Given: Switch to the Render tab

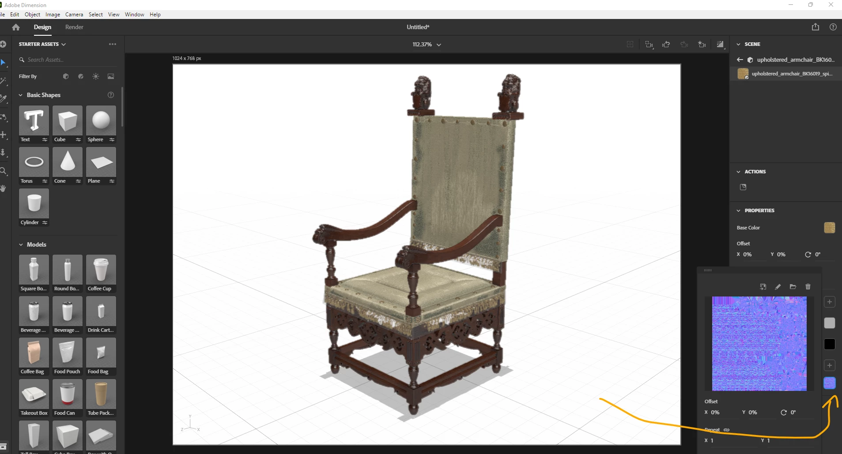Looking at the screenshot, I should (x=74, y=27).
